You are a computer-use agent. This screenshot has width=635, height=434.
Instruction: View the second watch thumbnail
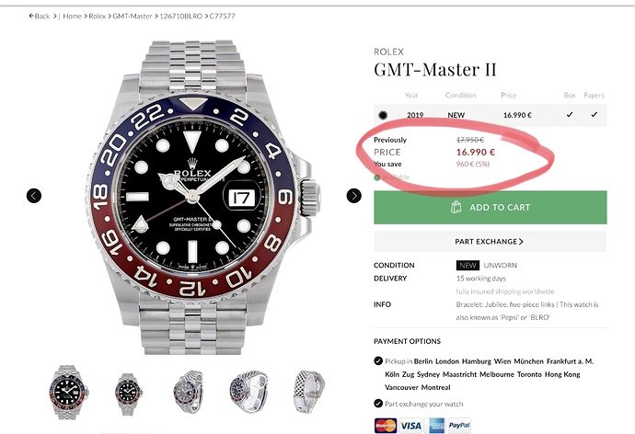point(128,391)
